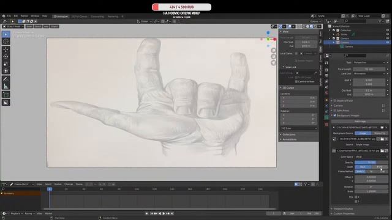Screen dimensions: 392x220
Task: Select the Rotate tool in the viewport toolbar
Action: [x=6, y=57]
